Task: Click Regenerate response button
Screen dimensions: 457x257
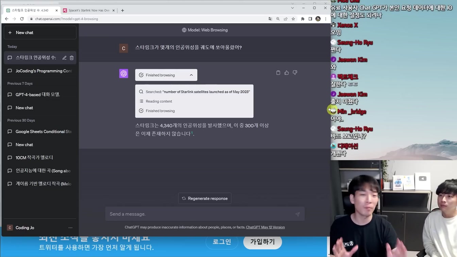Action: [x=205, y=199]
